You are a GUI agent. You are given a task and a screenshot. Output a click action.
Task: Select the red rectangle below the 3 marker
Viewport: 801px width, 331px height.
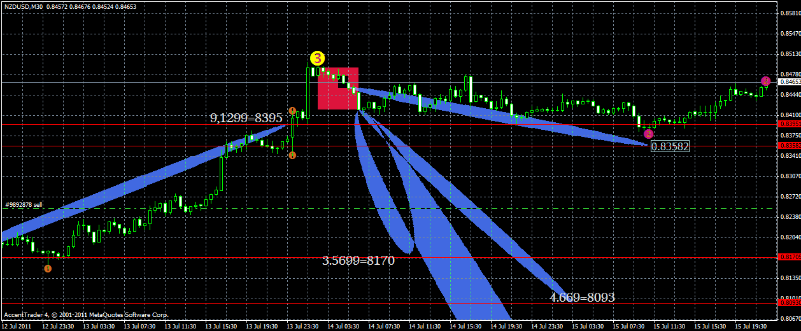(337, 88)
